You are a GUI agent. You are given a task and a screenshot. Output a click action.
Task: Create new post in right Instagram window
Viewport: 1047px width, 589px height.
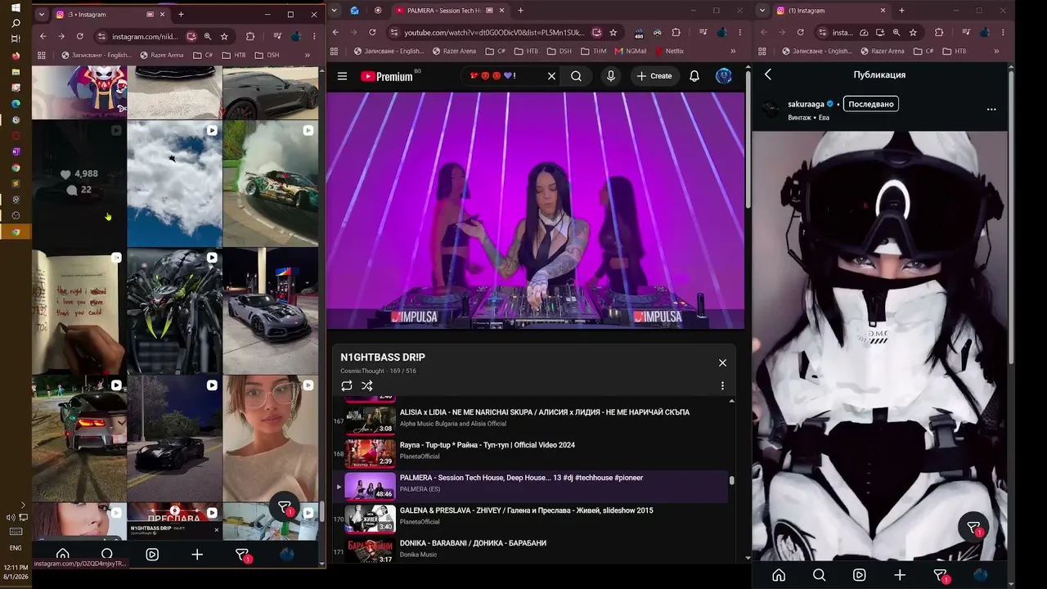(900, 575)
